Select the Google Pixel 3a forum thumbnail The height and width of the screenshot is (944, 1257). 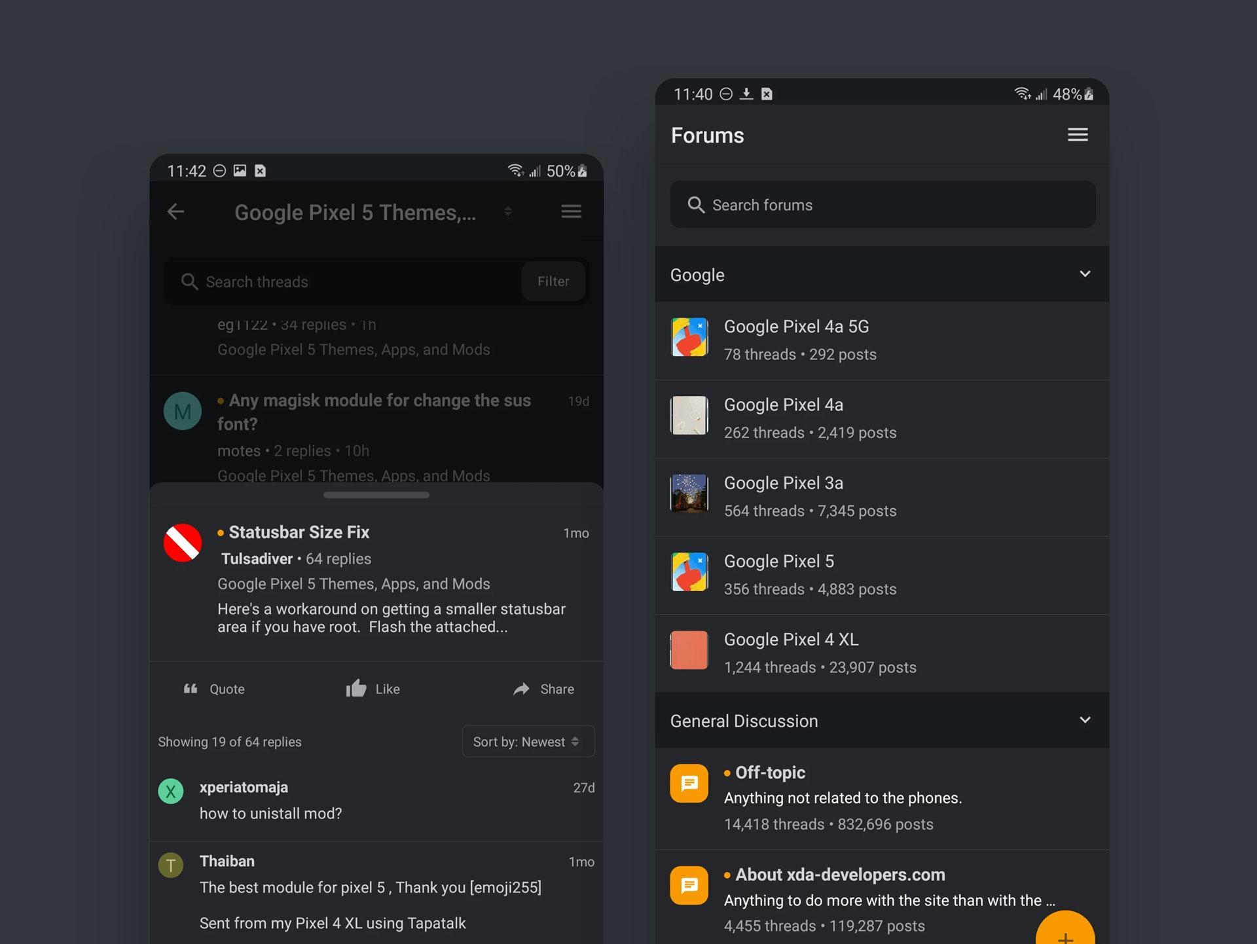[x=689, y=494]
